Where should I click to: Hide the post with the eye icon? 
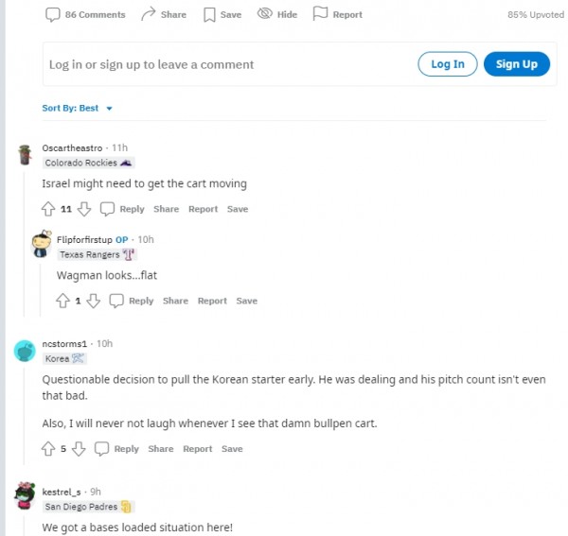click(265, 14)
